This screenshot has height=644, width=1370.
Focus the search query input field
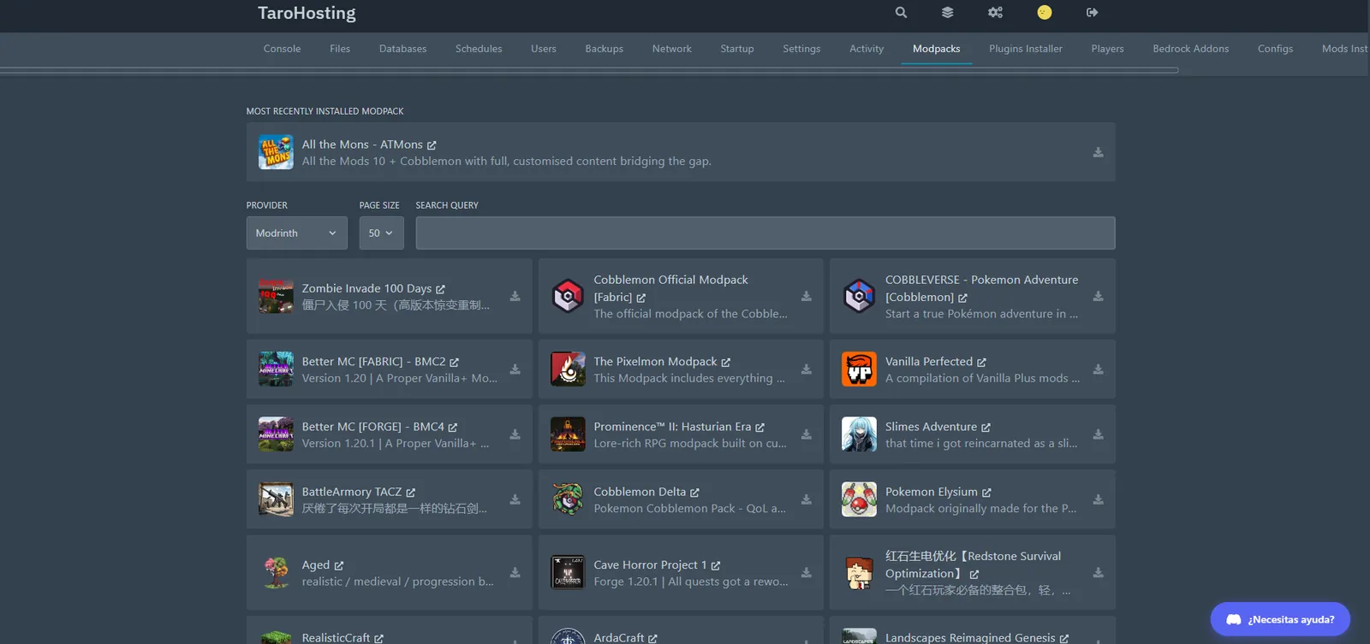(765, 233)
